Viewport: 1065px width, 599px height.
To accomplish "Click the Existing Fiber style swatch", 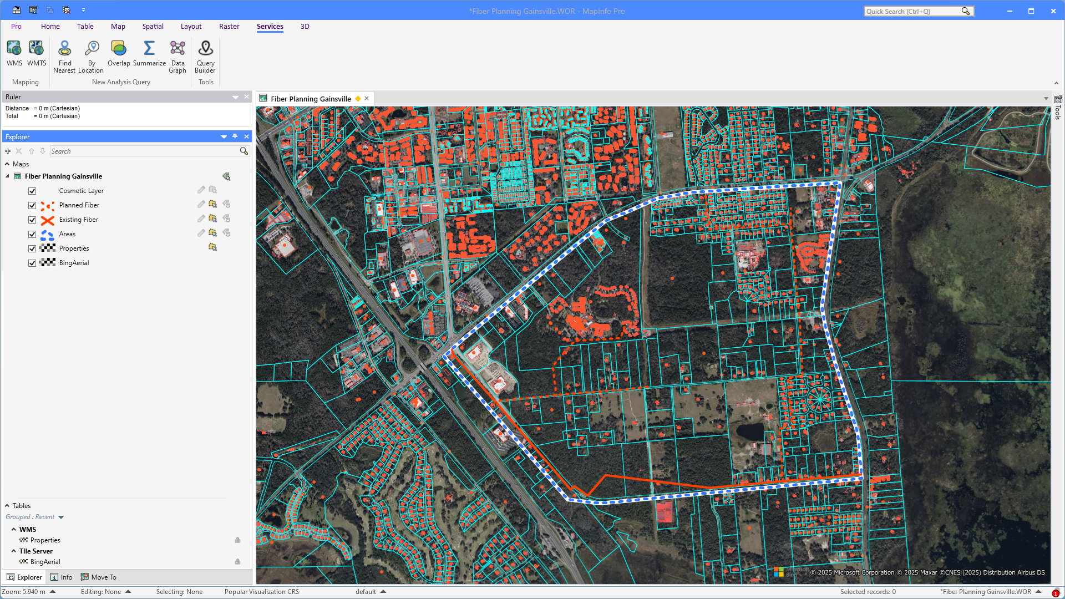I will (x=48, y=220).
